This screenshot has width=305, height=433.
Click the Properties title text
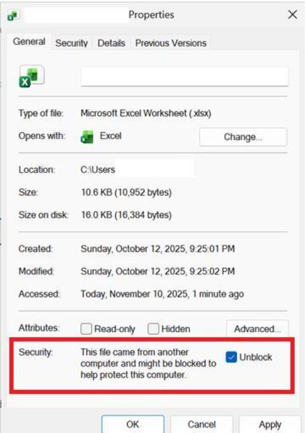151,15
